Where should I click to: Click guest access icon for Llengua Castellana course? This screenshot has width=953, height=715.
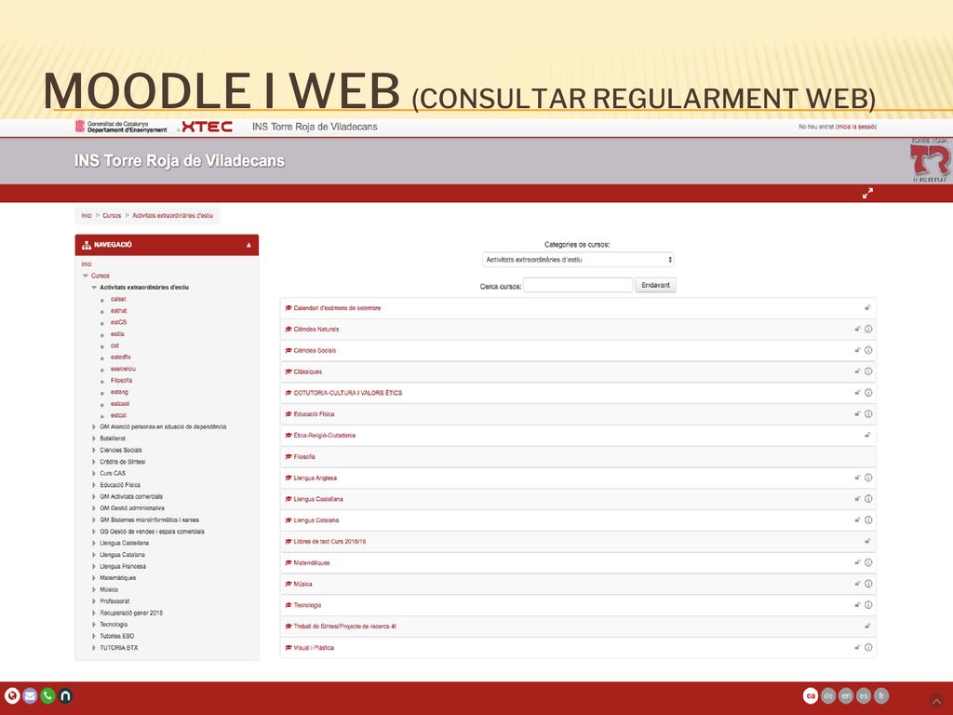point(857,499)
